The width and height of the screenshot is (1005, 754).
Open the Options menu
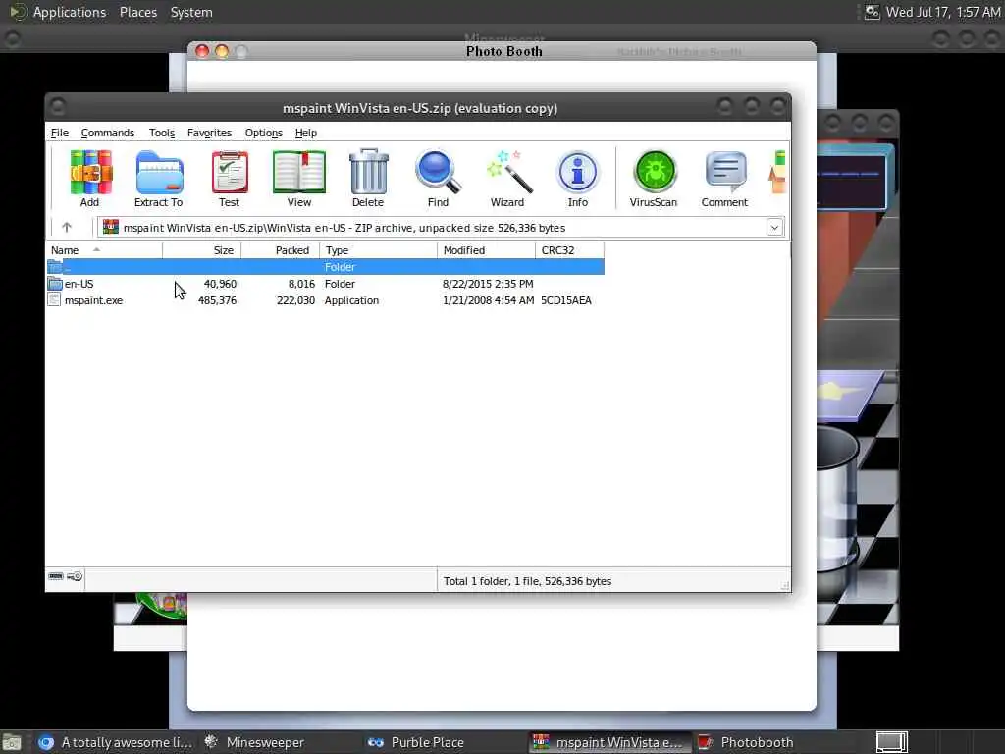[x=263, y=133]
